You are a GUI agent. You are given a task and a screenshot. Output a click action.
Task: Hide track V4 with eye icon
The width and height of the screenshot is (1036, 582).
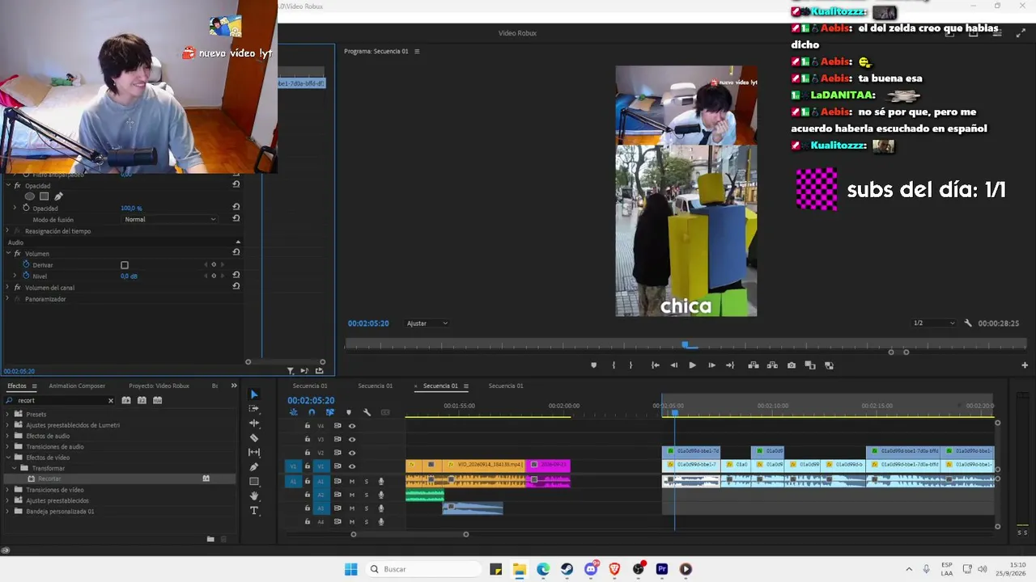[x=352, y=426]
